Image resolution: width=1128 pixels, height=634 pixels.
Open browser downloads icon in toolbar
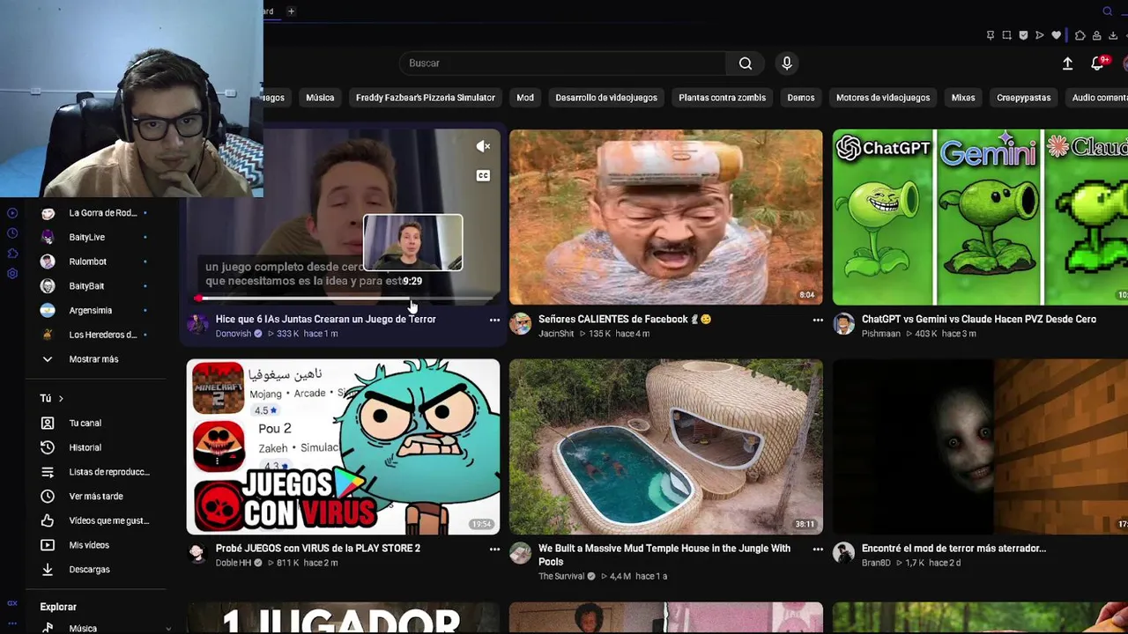[1113, 35]
